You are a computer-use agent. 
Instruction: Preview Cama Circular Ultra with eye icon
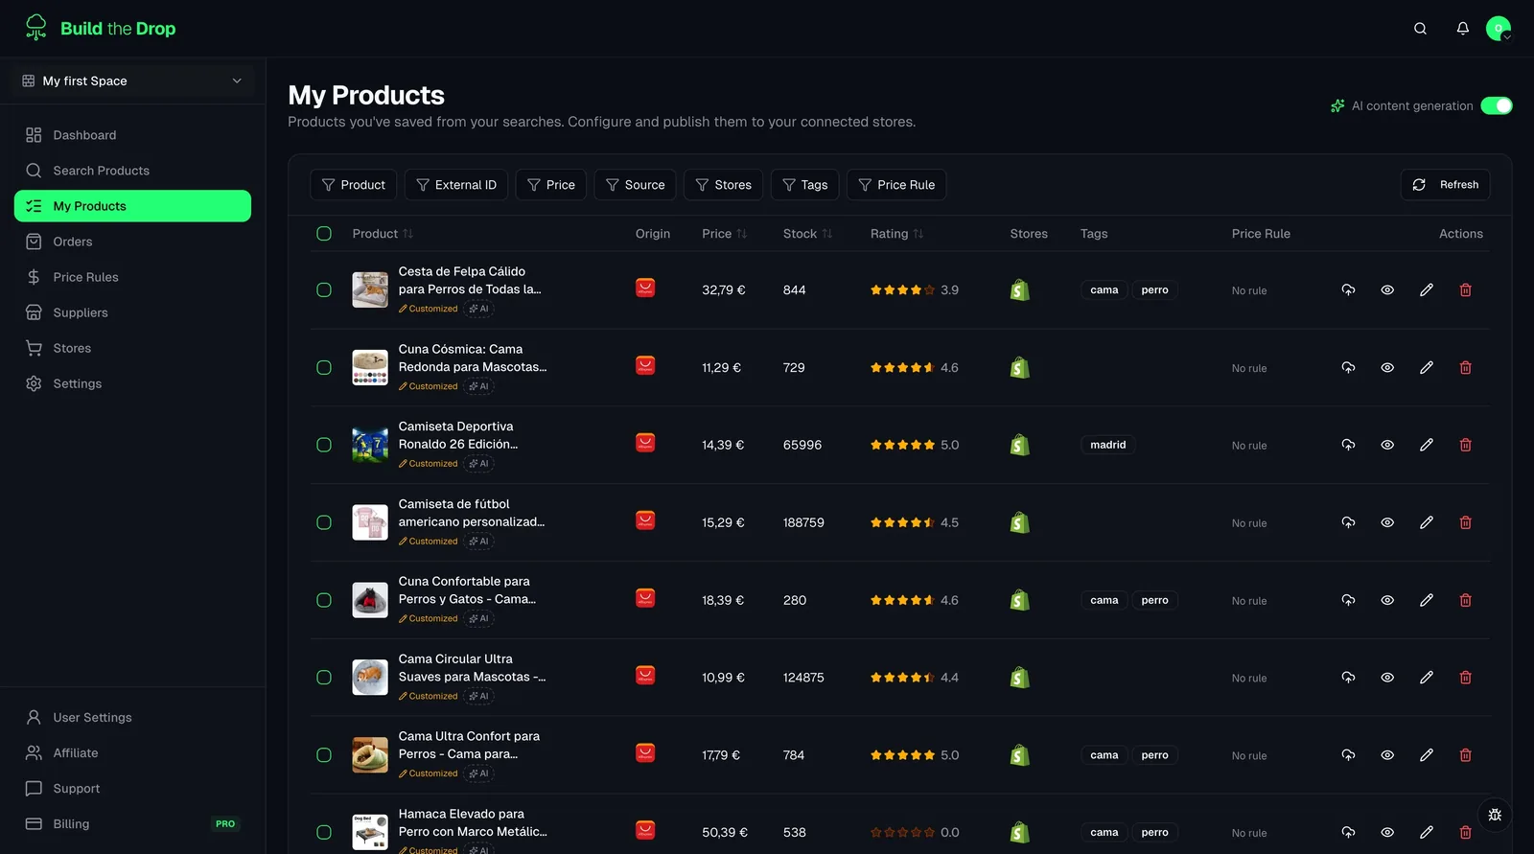pos(1387,678)
